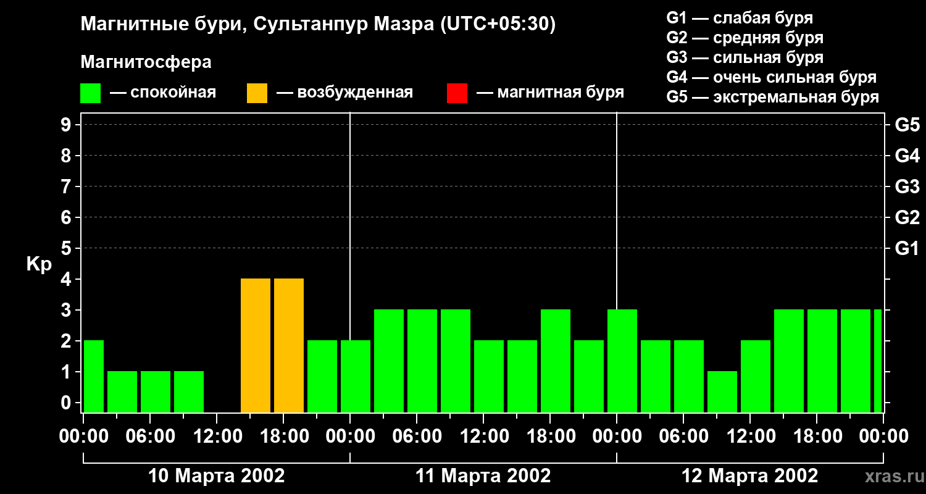Viewport: 926px width, 494px height.
Task: Click the Магнитосфера legend heading
Action: (x=146, y=62)
